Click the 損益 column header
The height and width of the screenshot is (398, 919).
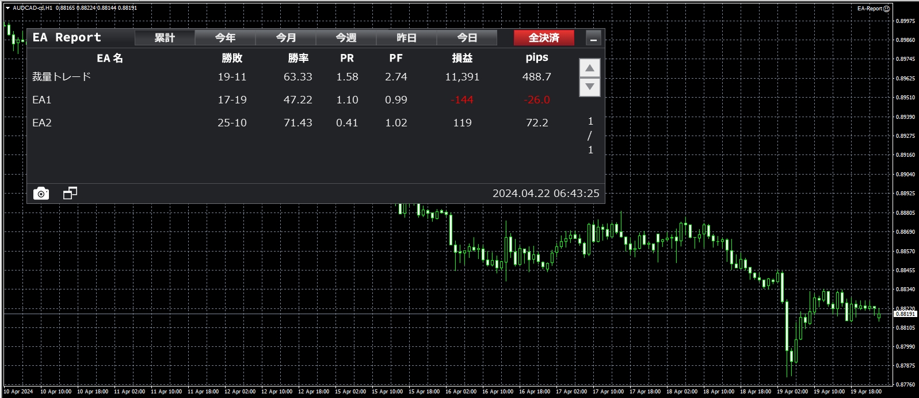(x=462, y=58)
